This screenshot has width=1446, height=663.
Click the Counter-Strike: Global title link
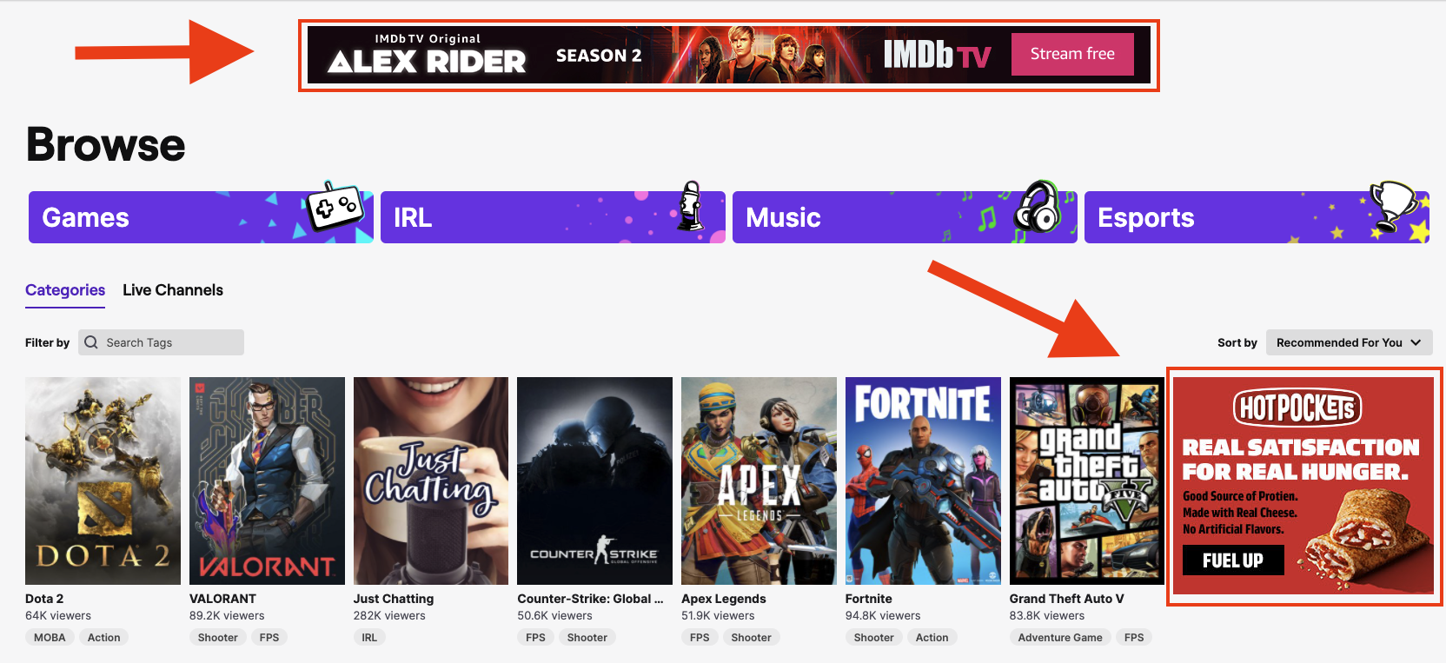point(590,599)
